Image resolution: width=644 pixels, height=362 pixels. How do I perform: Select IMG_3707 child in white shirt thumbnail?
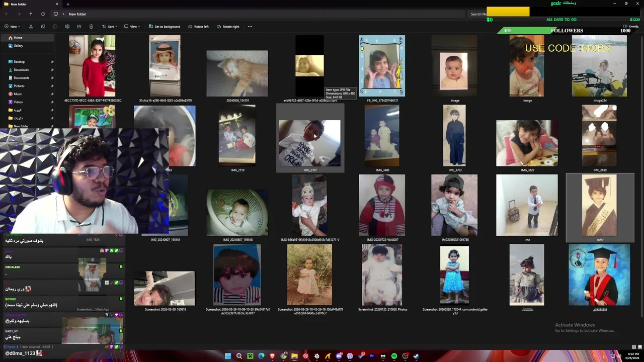309,143
